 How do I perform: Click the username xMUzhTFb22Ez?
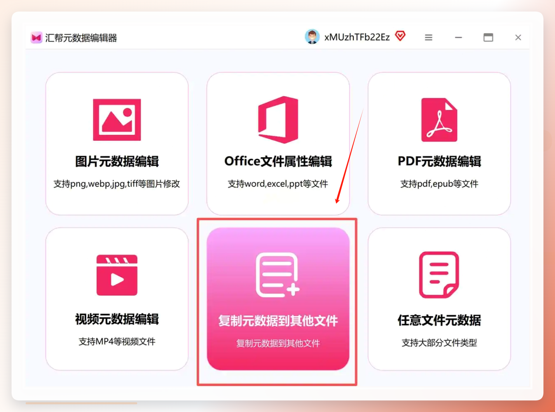(357, 37)
